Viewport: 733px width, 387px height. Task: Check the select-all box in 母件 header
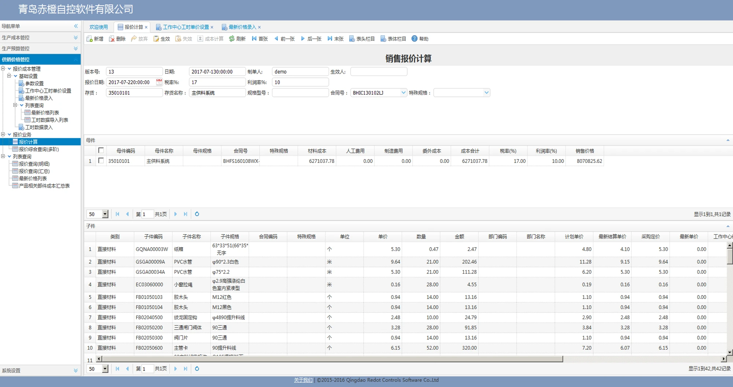coord(101,150)
